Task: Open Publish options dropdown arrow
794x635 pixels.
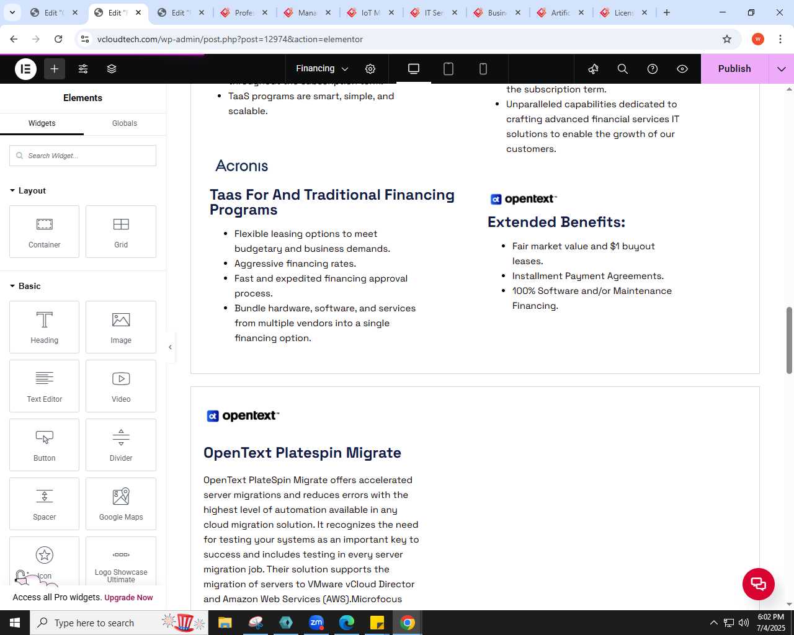Action: pos(781,69)
